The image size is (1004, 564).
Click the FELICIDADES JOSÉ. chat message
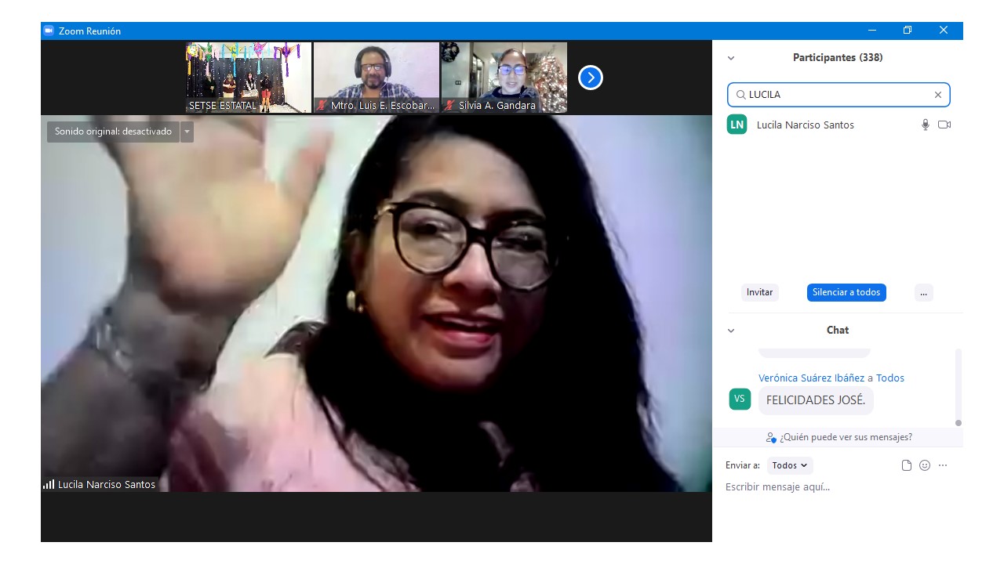tap(816, 400)
